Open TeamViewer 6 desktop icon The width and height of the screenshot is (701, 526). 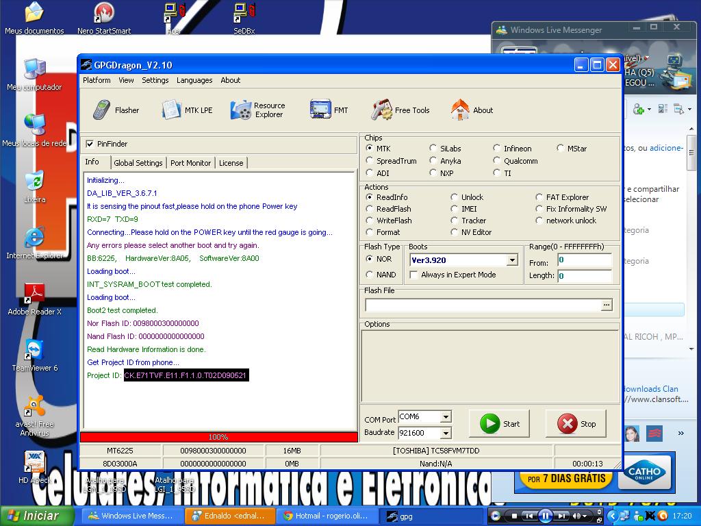(x=34, y=355)
